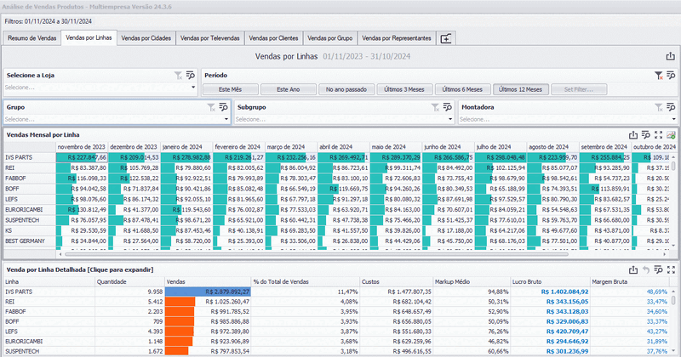Select the Vendas por Linhas tab
The image size is (681, 357).
pyautogui.click(x=89, y=37)
